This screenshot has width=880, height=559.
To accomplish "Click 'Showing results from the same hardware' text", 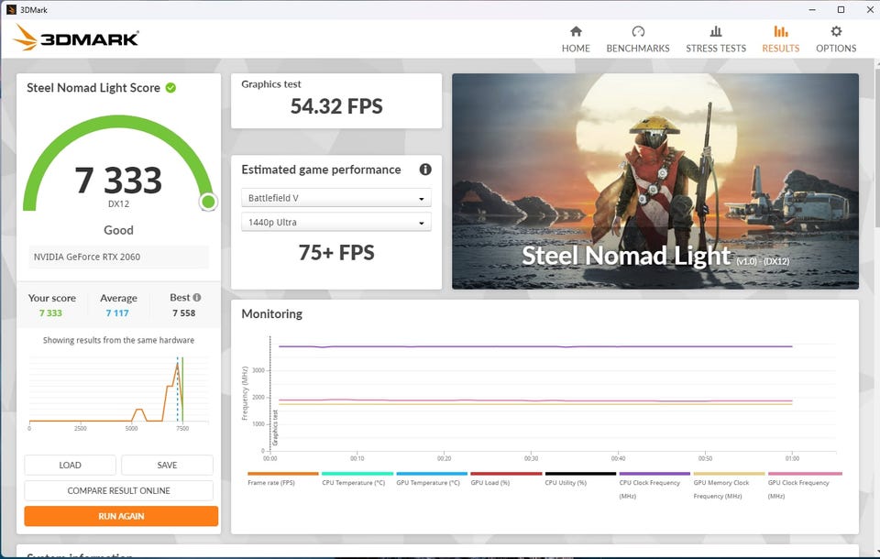I will [x=118, y=340].
